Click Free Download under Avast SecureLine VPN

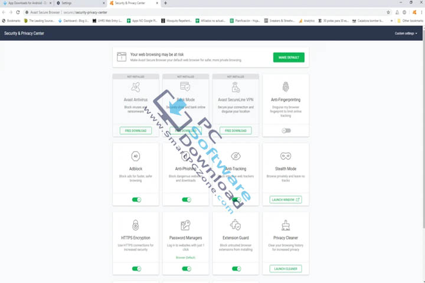[236, 130]
